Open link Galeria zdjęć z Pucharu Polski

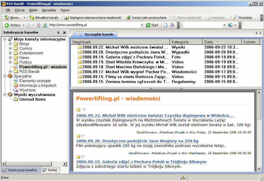click(x=141, y=162)
